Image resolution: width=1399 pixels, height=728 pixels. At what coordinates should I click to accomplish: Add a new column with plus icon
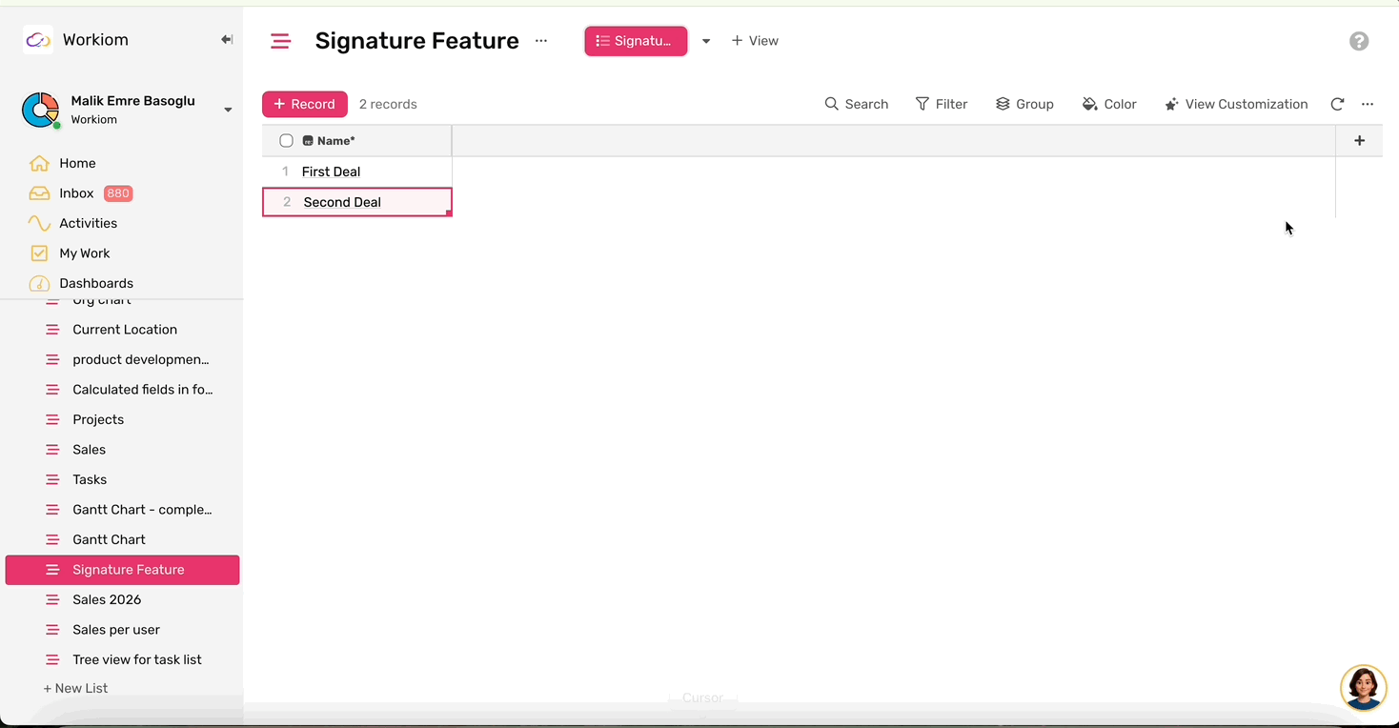coord(1359,141)
